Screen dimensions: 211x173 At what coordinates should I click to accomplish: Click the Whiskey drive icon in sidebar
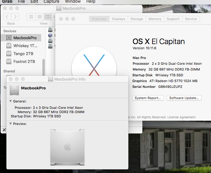pos(9,46)
